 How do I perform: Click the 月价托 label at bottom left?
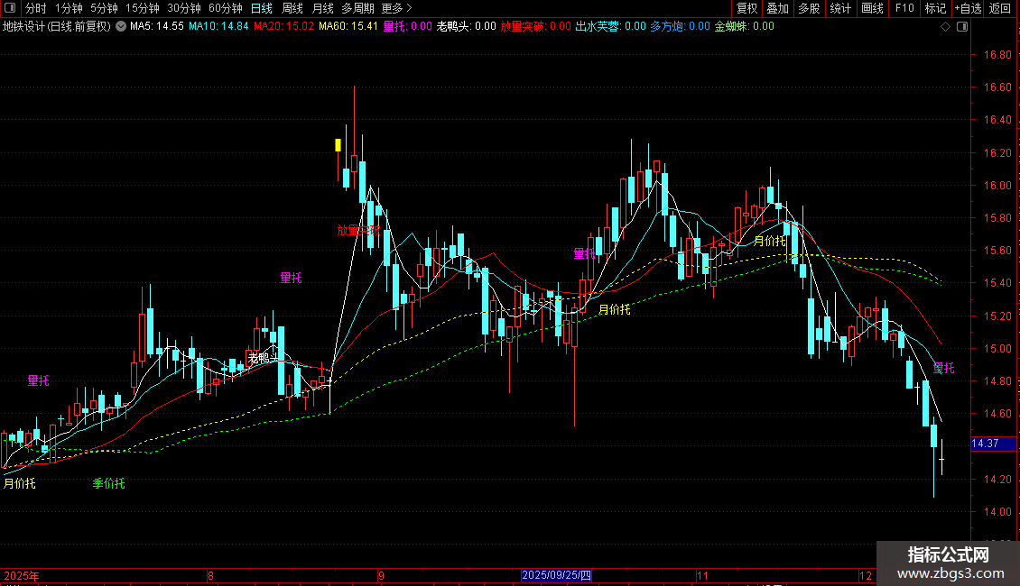pos(20,483)
